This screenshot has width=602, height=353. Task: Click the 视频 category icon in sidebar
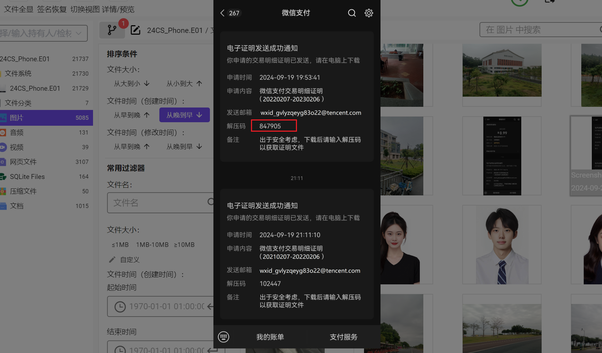3,147
